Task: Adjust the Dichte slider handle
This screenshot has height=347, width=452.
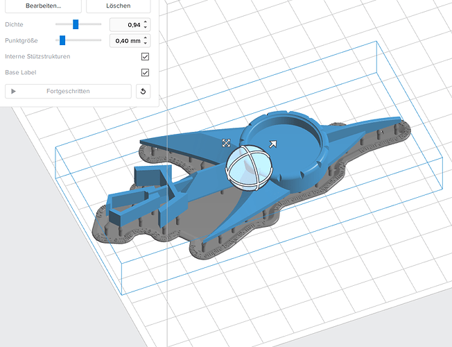Action: 76,24
